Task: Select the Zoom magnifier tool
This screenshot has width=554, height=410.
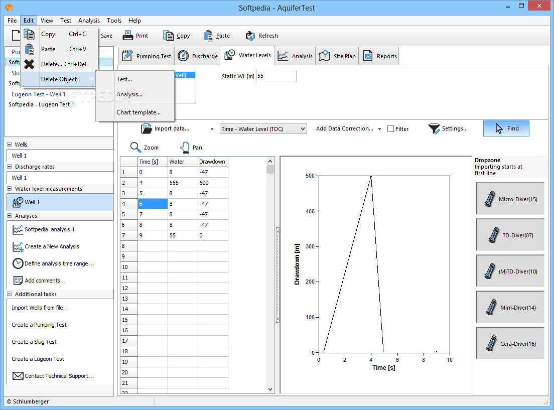Action: pos(135,148)
